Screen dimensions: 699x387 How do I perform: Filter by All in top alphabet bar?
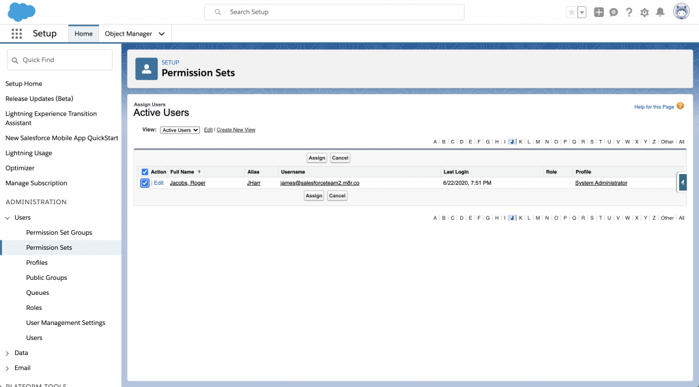point(681,142)
